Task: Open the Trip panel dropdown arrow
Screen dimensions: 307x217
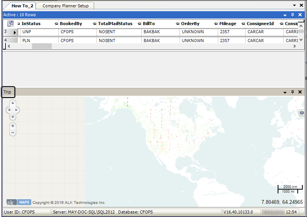Action: tap(285, 92)
